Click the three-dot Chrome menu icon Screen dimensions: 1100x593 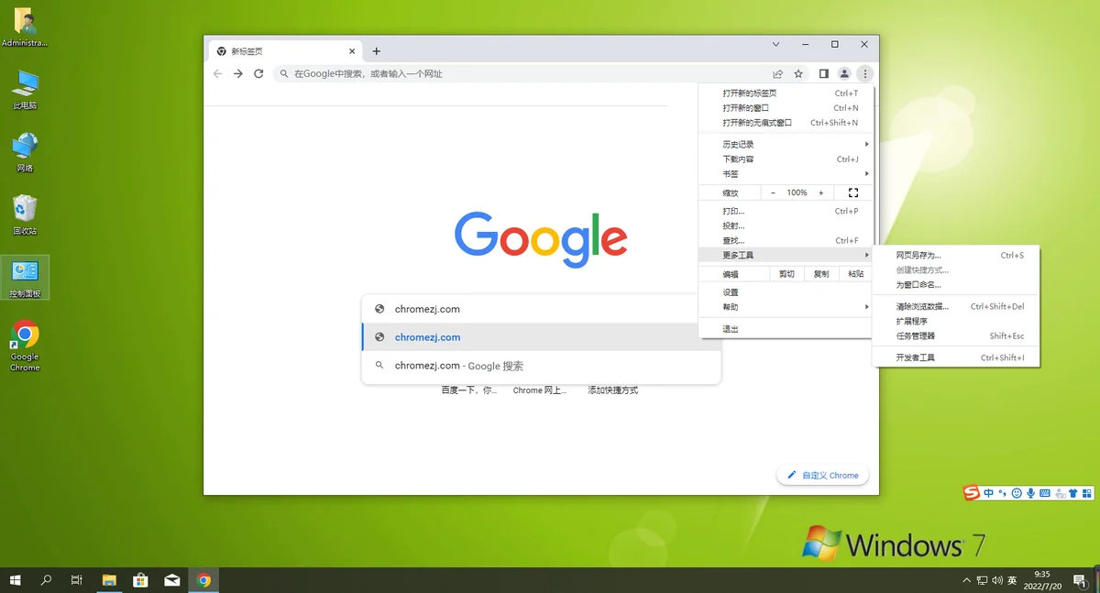click(864, 73)
